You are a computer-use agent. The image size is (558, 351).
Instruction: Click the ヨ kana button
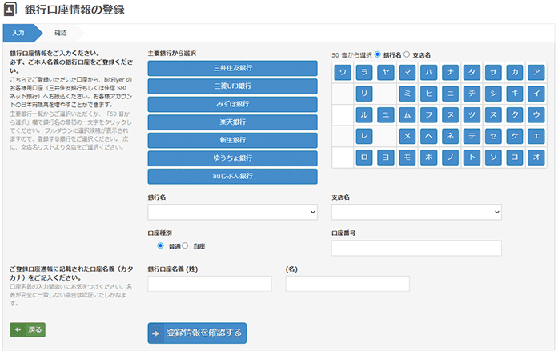point(386,158)
